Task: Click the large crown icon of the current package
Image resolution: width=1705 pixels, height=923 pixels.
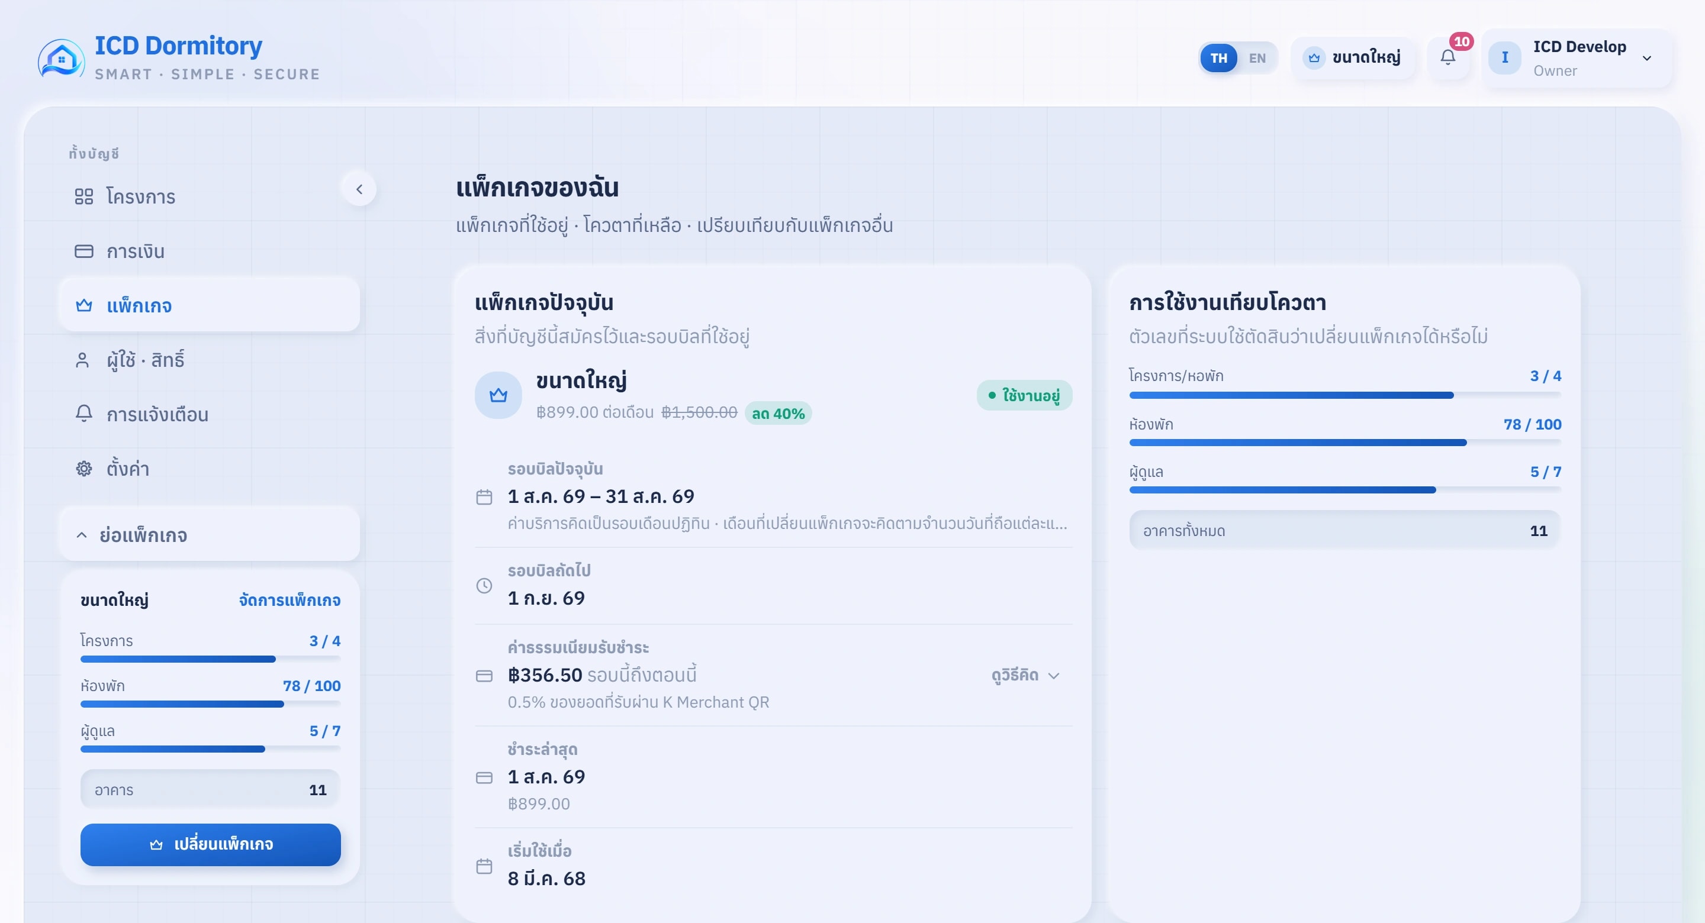Action: pyautogui.click(x=498, y=395)
